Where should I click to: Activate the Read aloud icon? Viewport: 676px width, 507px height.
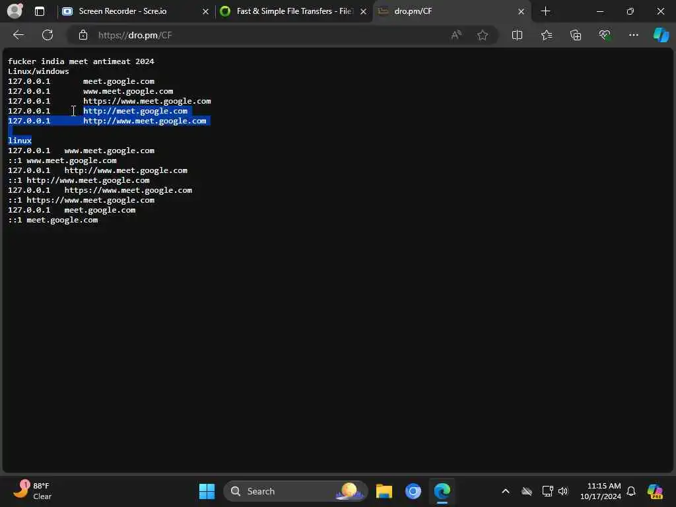pyautogui.click(x=456, y=35)
